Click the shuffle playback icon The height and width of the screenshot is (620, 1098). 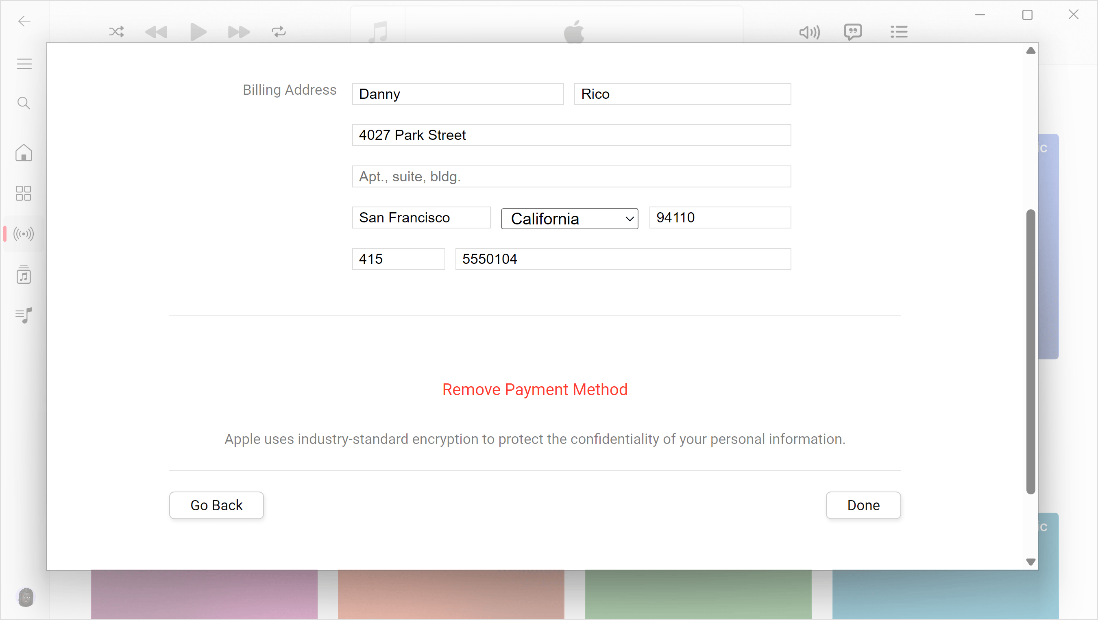coord(116,31)
